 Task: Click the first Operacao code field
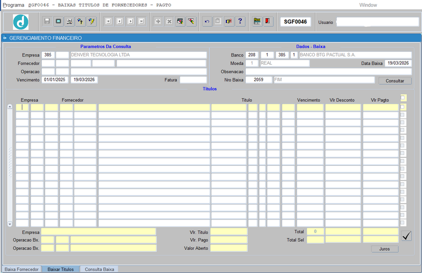(x=48, y=71)
